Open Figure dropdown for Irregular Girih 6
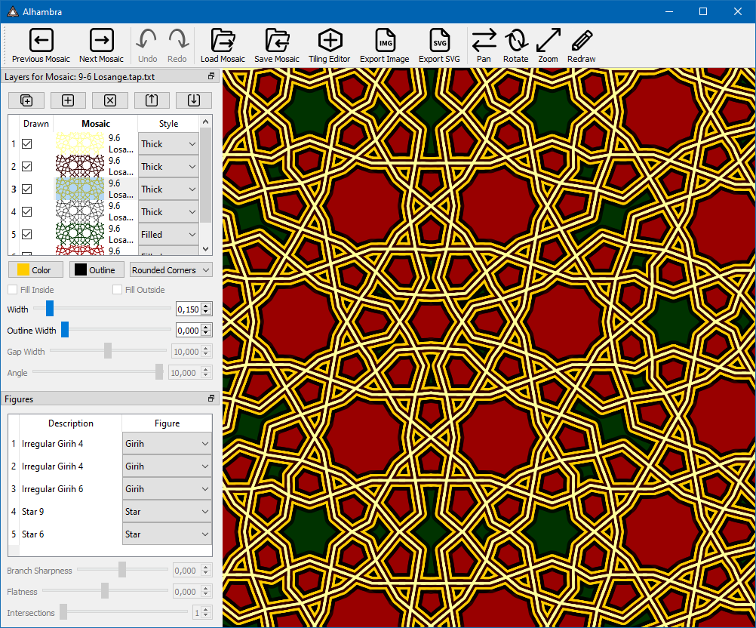Image resolution: width=756 pixels, height=628 pixels. (x=167, y=489)
